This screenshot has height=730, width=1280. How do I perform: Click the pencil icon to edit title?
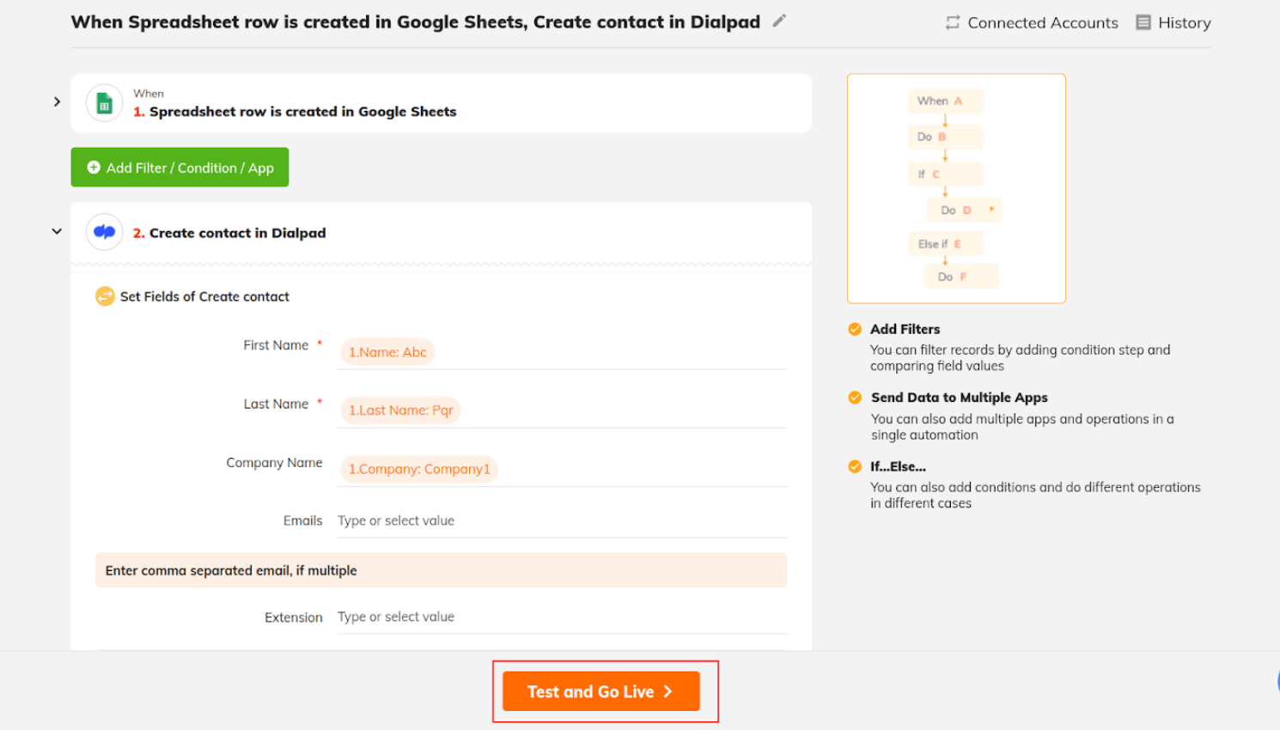pyautogui.click(x=779, y=21)
